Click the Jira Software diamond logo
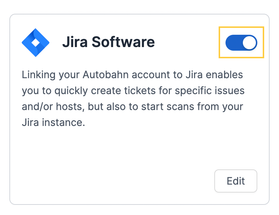 (35, 43)
